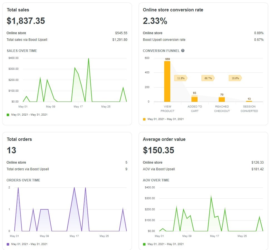Click the 'REACHED CHECKOUT' axis label
This screenshot has width=271, height=250.
click(222, 109)
